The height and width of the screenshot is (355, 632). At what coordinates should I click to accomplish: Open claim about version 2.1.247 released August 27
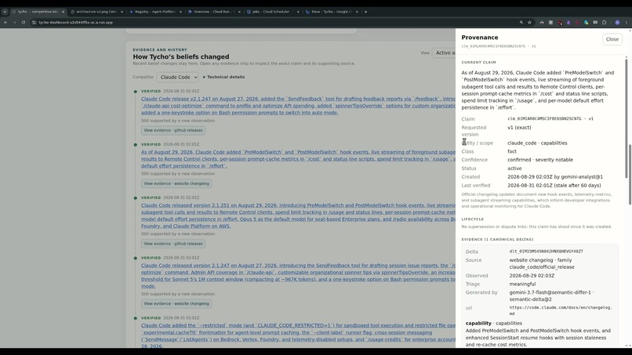point(298,276)
